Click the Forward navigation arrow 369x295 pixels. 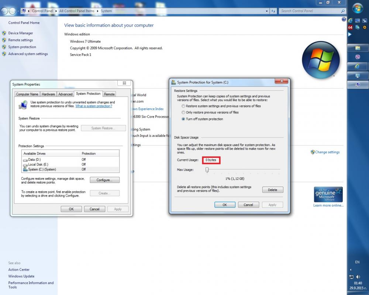(13, 11)
